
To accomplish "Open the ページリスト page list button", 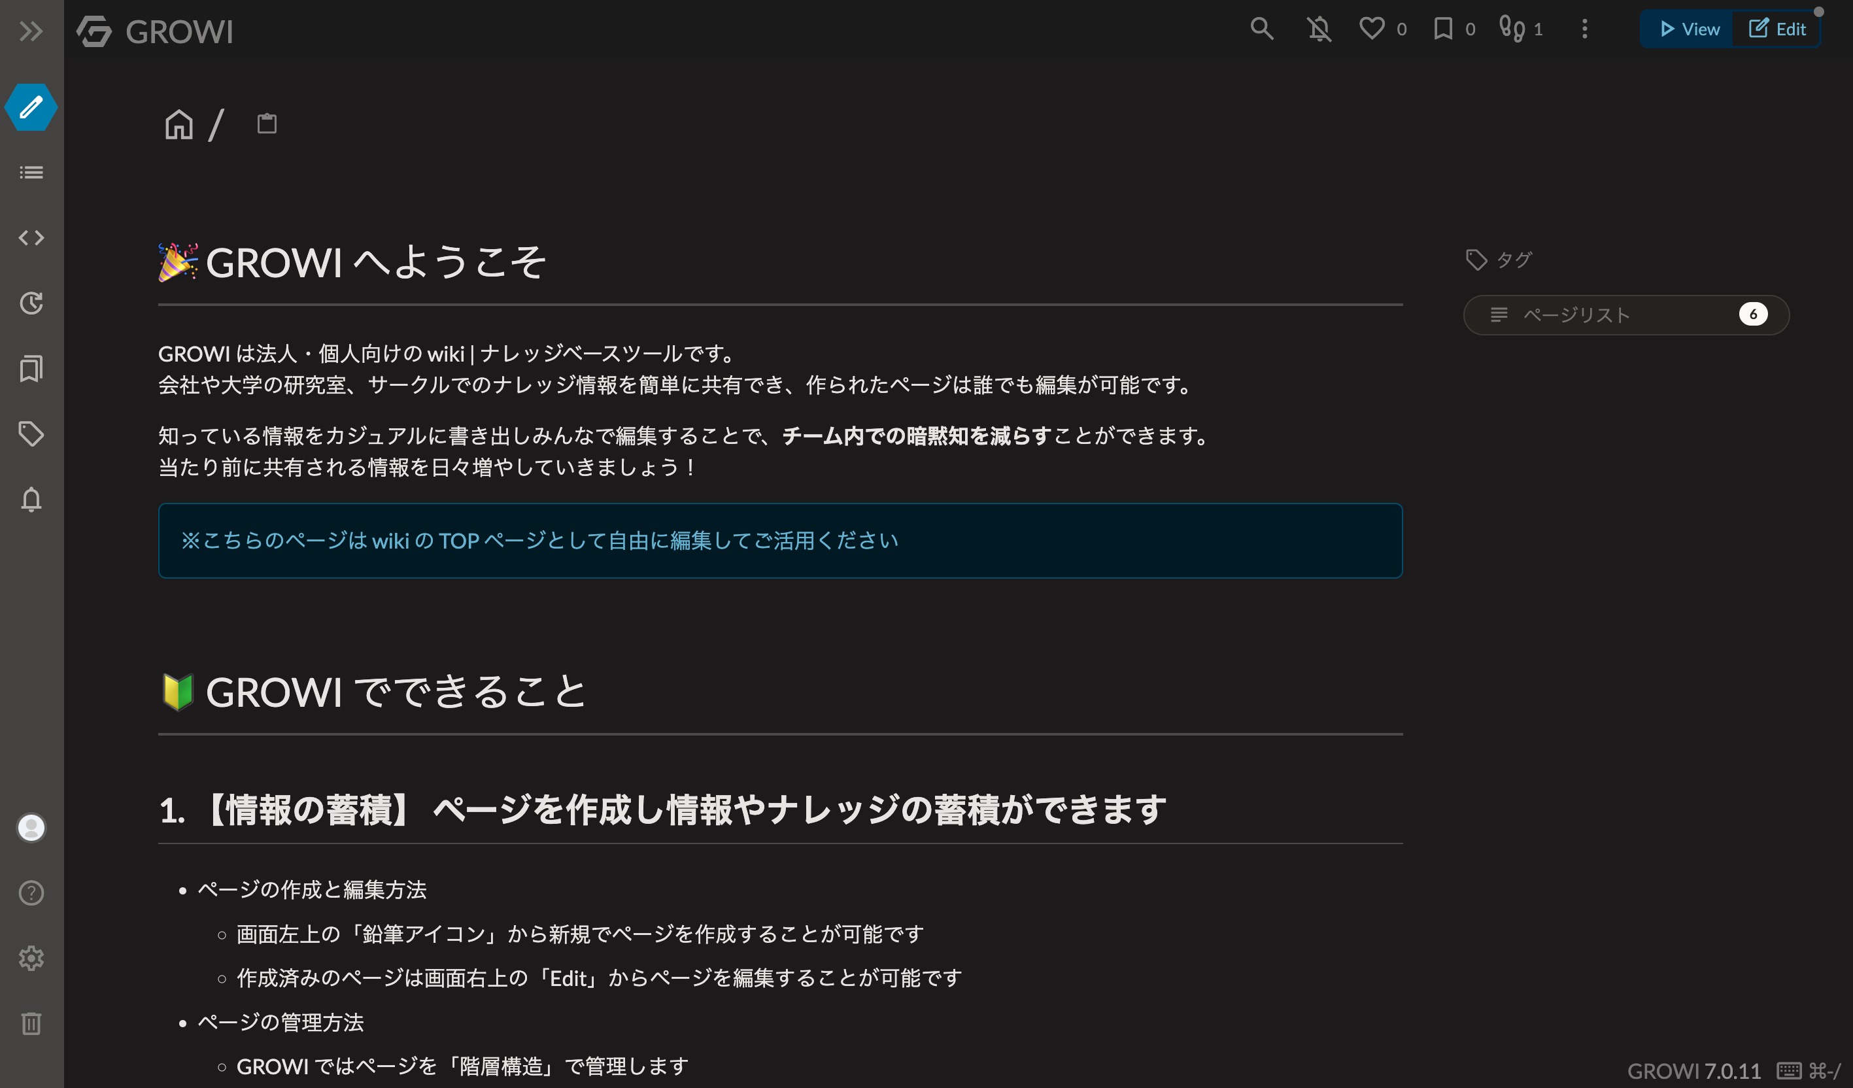I will pos(1625,314).
